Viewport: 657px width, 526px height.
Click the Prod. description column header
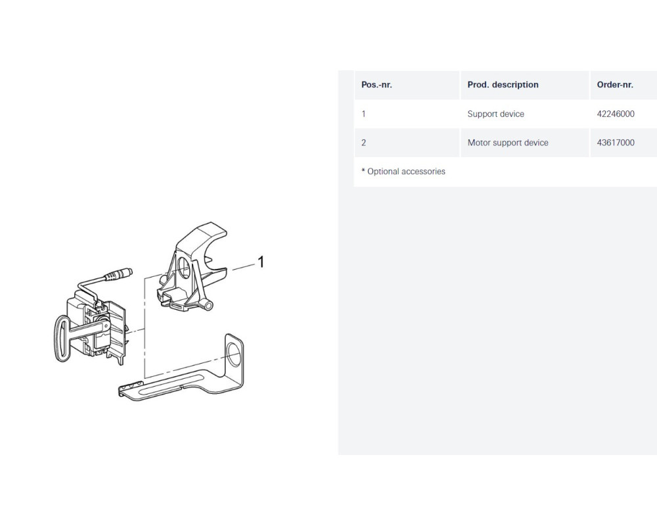pyautogui.click(x=503, y=85)
